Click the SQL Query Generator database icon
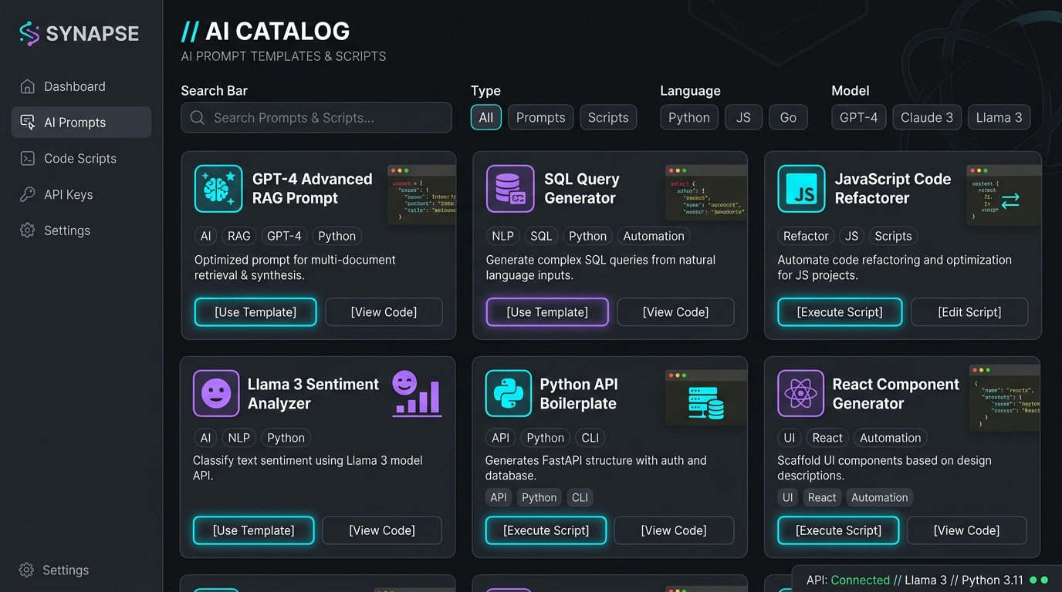The height and width of the screenshot is (592, 1062). coord(510,189)
